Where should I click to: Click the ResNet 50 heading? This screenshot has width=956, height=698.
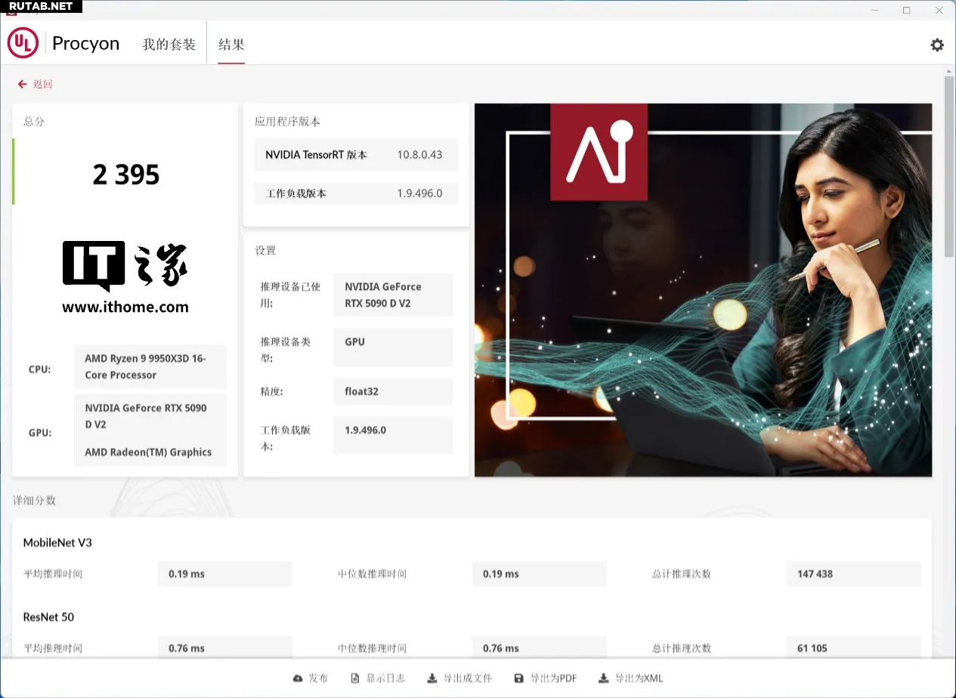(48, 617)
